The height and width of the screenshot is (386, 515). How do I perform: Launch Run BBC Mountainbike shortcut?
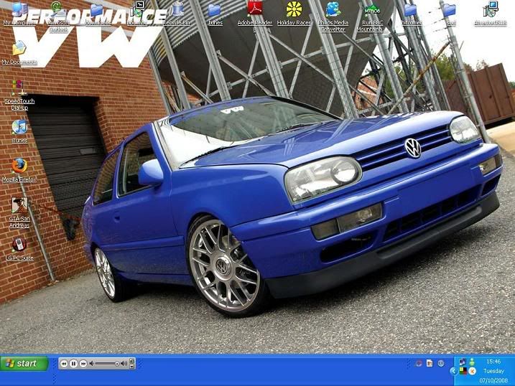[x=371, y=11]
